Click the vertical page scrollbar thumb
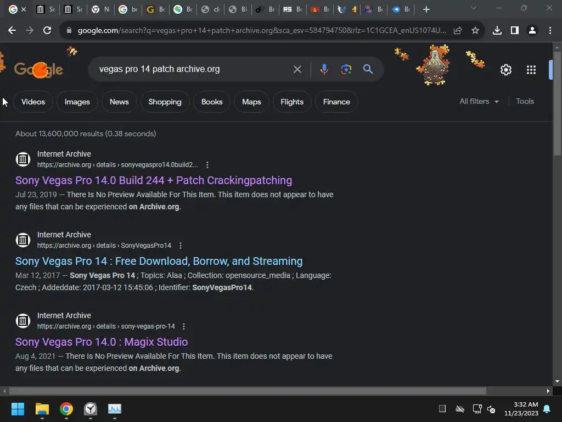Image resolution: width=562 pixels, height=422 pixels. tap(557, 104)
